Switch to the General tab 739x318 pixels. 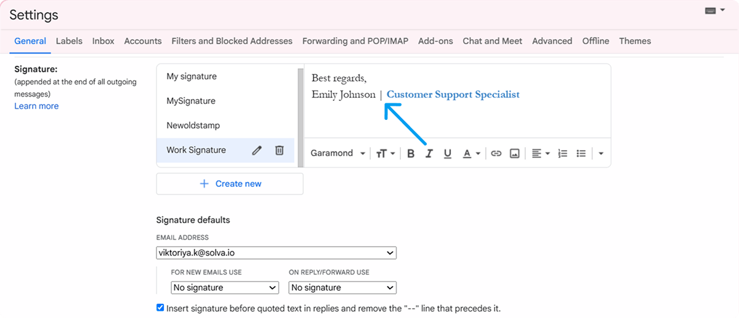click(30, 41)
